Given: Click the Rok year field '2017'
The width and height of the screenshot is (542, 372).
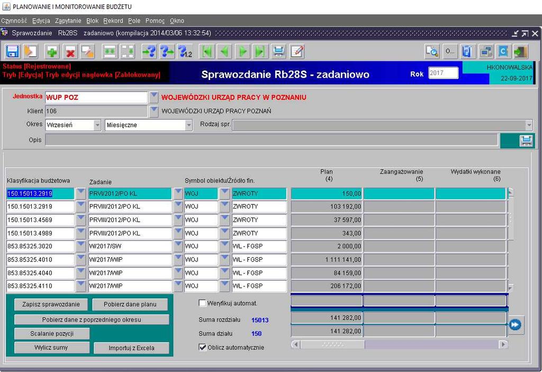Looking at the screenshot, I should [x=443, y=73].
